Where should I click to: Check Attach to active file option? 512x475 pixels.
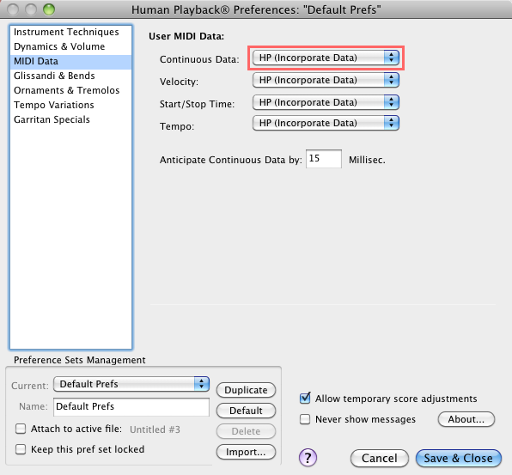tap(21, 429)
